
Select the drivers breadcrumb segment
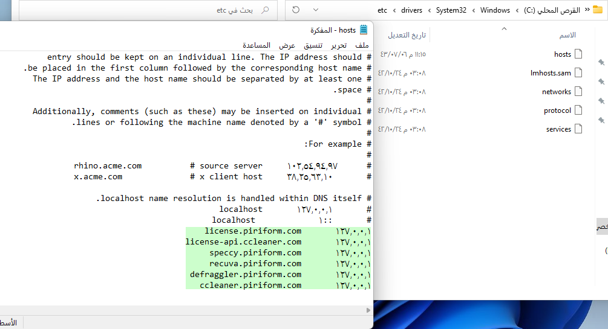pos(411,10)
